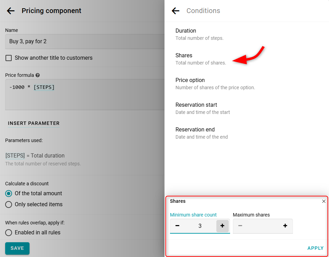Viewport: 329px width, 257px height.
Task: Increase Minimum share count
Action: (222, 226)
